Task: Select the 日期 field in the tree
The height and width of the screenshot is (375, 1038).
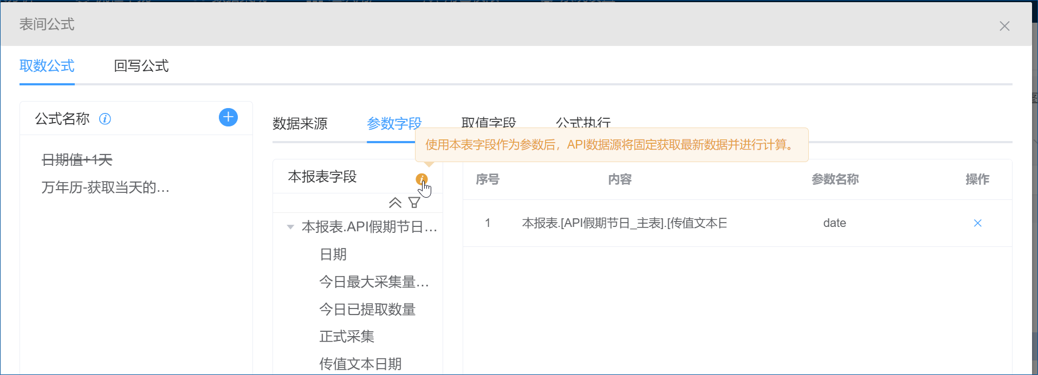Action: (x=333, y=255)
